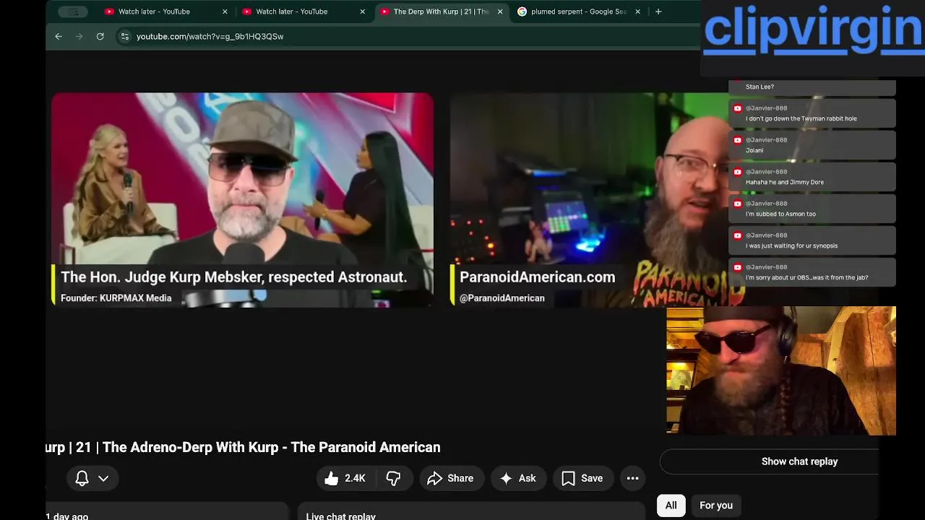The image size is (925, 520).
Task: Expand the subscription notification dropdown chevron
Action: tap(103, 478)
